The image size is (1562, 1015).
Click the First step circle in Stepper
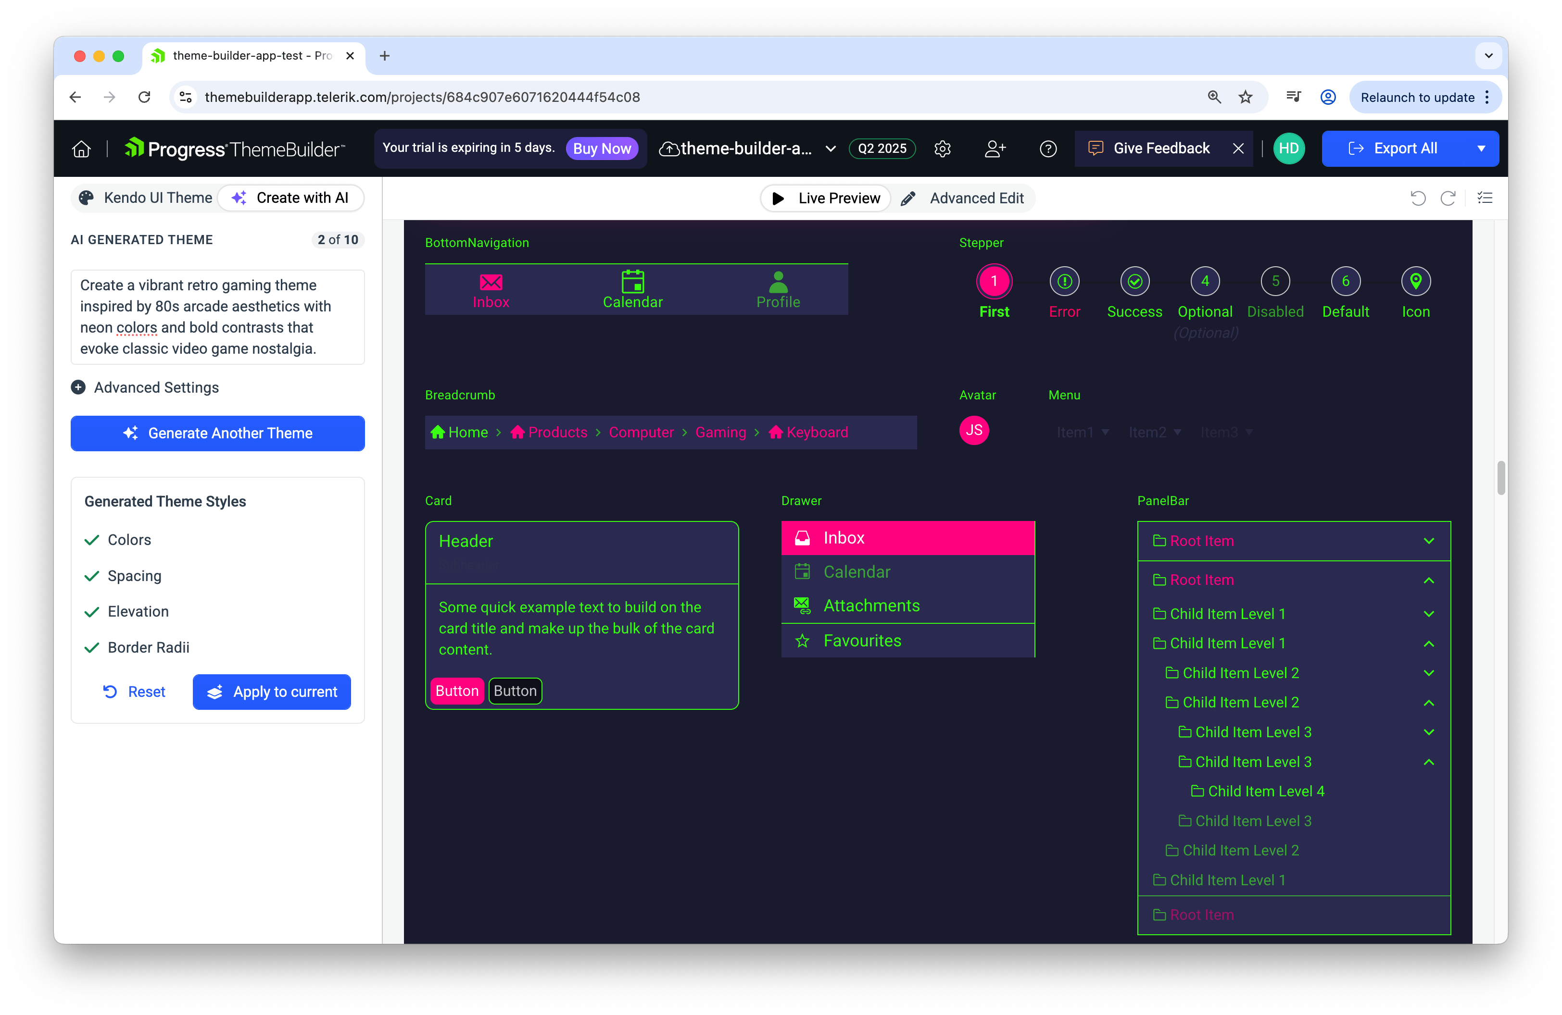tap(994, 281)
